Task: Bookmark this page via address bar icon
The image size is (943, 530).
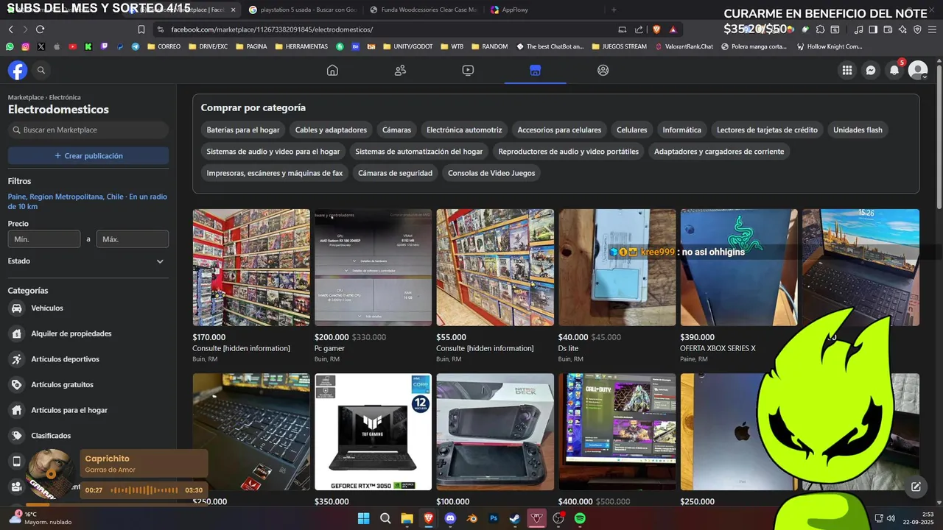Action: (141, 29)
